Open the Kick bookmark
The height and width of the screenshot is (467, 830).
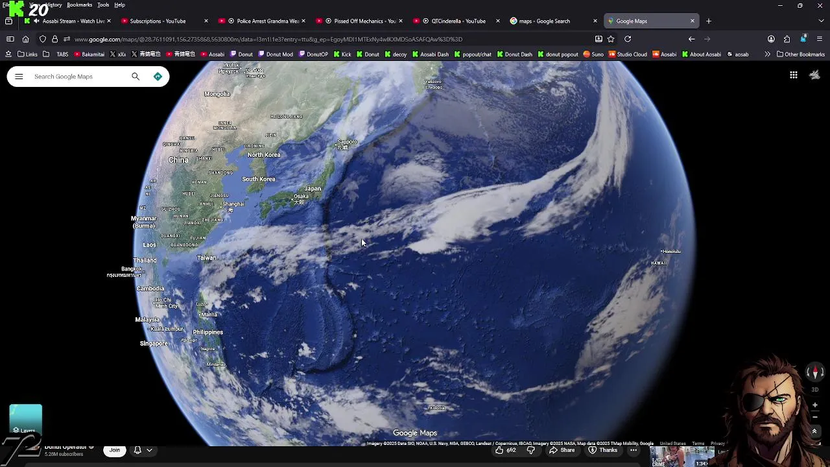tap(342, 54)
